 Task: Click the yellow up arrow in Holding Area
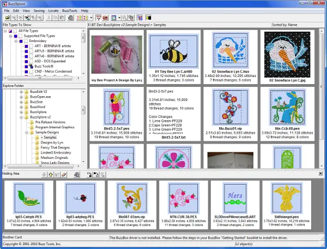[x=51, y=175]
